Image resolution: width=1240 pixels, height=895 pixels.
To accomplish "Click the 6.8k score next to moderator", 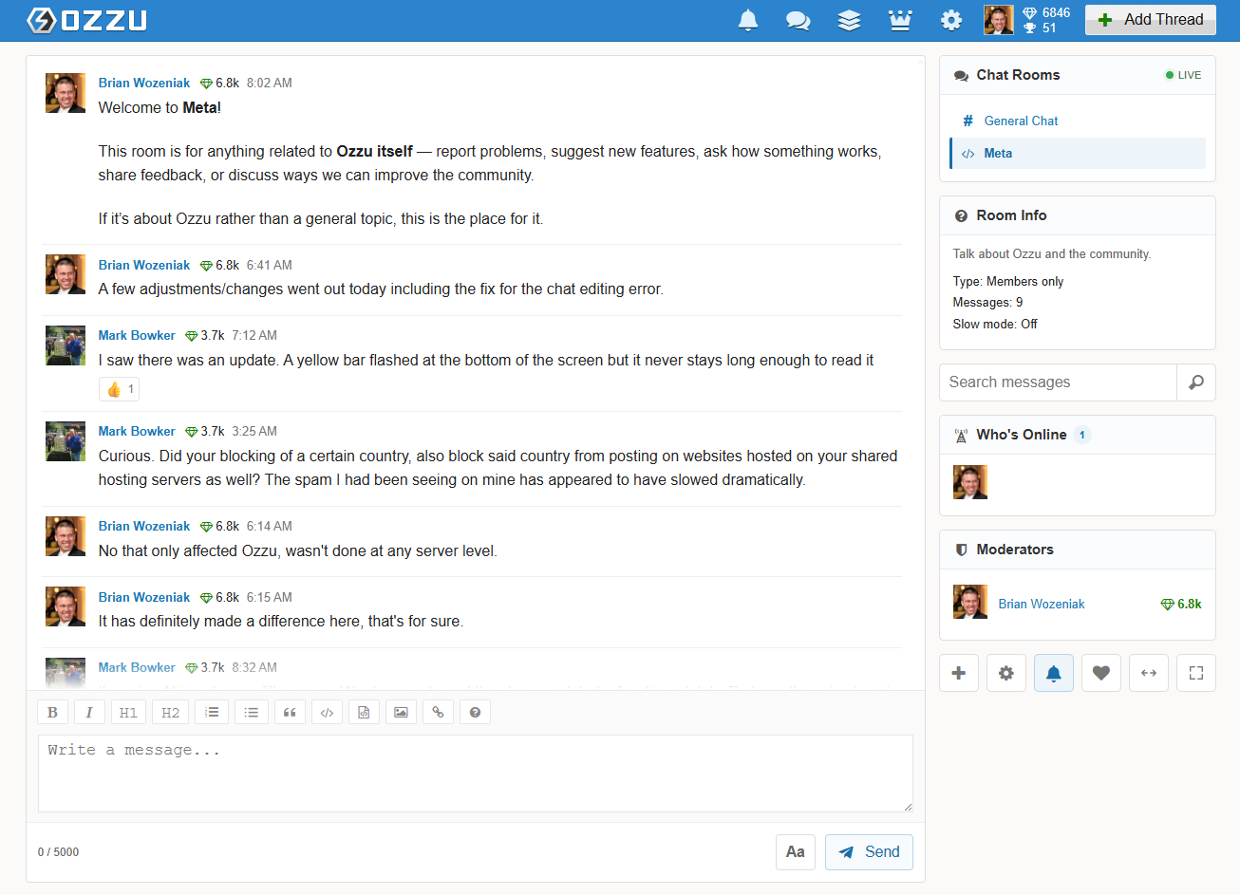I will (1181, 605).
